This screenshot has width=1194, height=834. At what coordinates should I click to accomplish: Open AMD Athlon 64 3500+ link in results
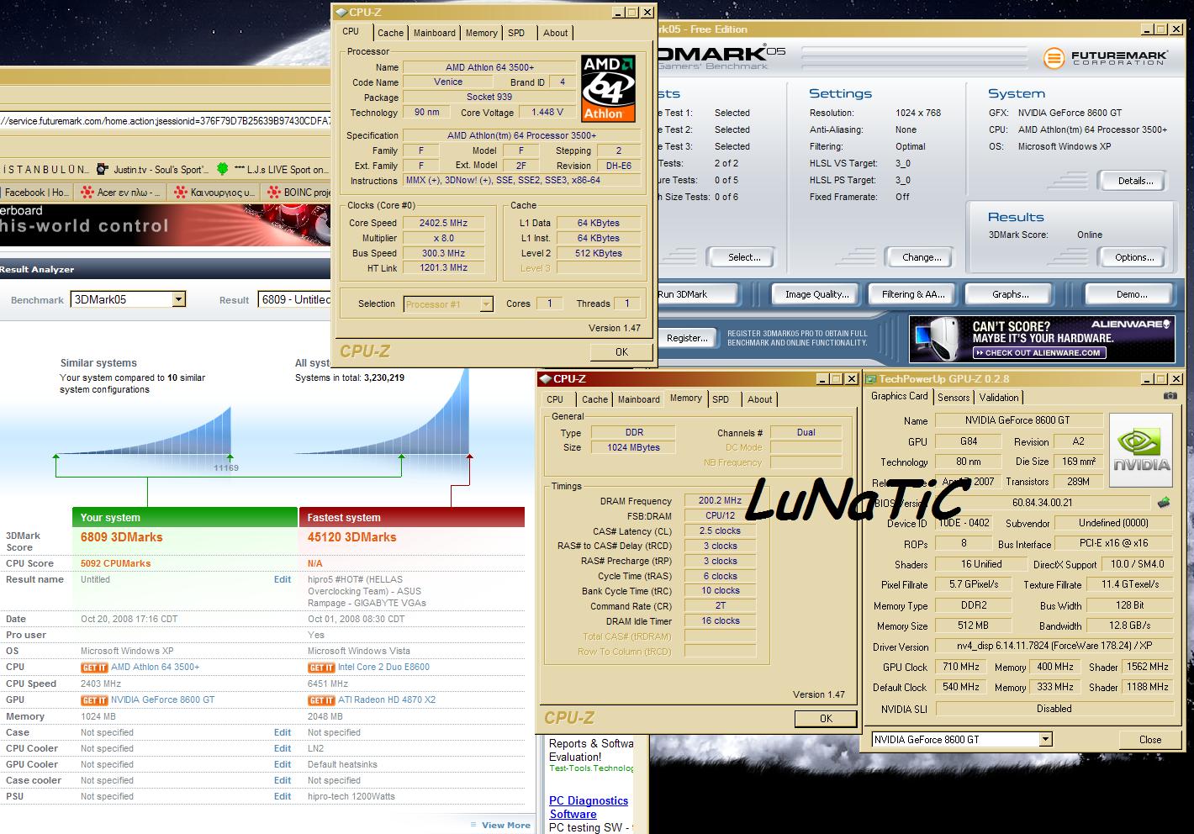tap(156, 667)
